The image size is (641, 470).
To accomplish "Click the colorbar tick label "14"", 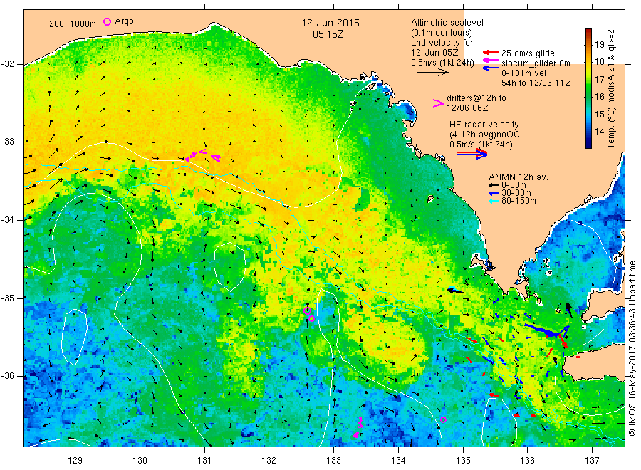I will 599,132.
